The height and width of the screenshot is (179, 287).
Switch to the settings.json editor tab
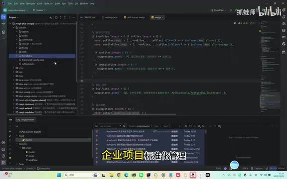[x=110, y=17]
